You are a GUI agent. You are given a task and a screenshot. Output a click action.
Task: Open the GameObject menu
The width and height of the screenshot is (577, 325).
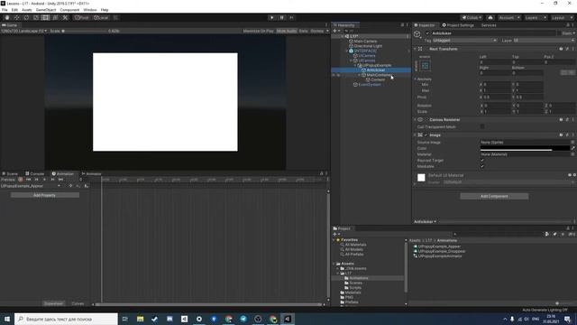[x=46, y=10]
